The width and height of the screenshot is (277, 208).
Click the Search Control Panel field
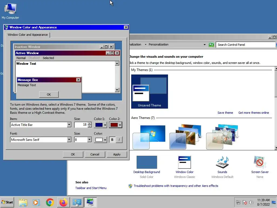point(246,45)
